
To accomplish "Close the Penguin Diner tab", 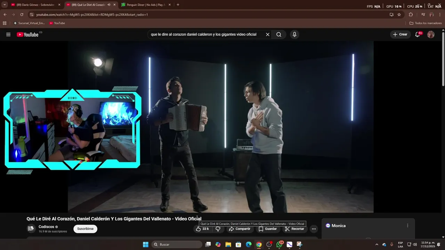I will click(170, 5).
